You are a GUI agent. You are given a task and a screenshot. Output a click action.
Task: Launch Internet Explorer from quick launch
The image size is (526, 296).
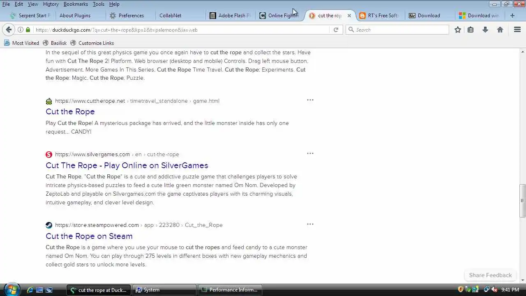30,290
